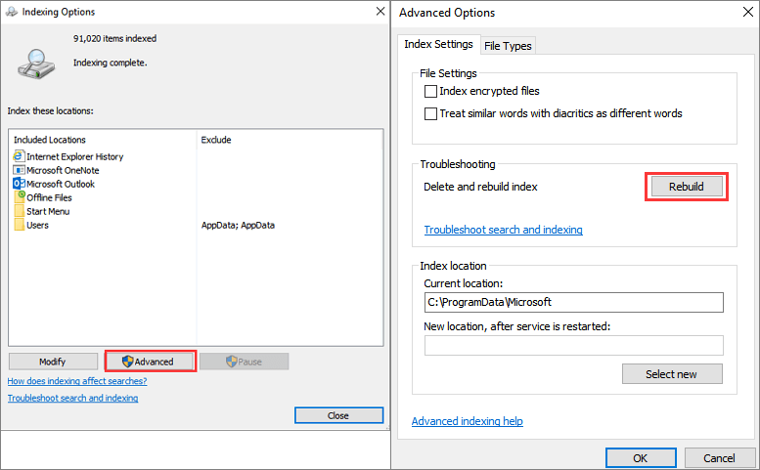760x470 pixels.
Task: Select the Offline Files folder icon
Action: (x=20, y=197)
